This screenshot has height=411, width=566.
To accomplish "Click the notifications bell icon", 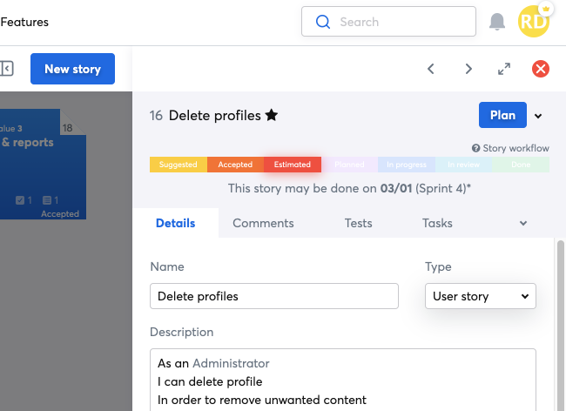I will pyautogui.click(x=497, y=22).
